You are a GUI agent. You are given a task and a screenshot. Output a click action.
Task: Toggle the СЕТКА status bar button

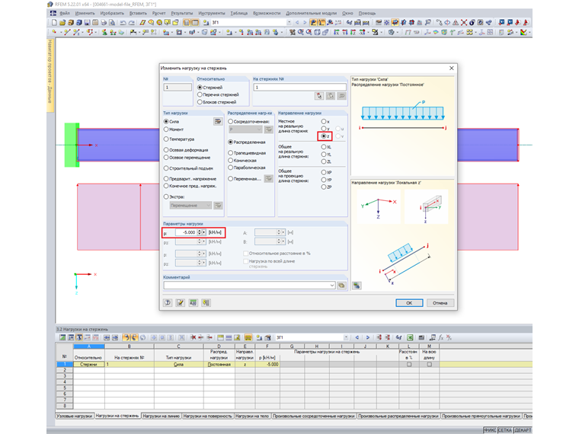click(x=504, y=430)
